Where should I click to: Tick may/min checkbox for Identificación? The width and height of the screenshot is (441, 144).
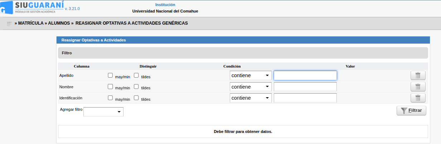(x=110, y=98)
